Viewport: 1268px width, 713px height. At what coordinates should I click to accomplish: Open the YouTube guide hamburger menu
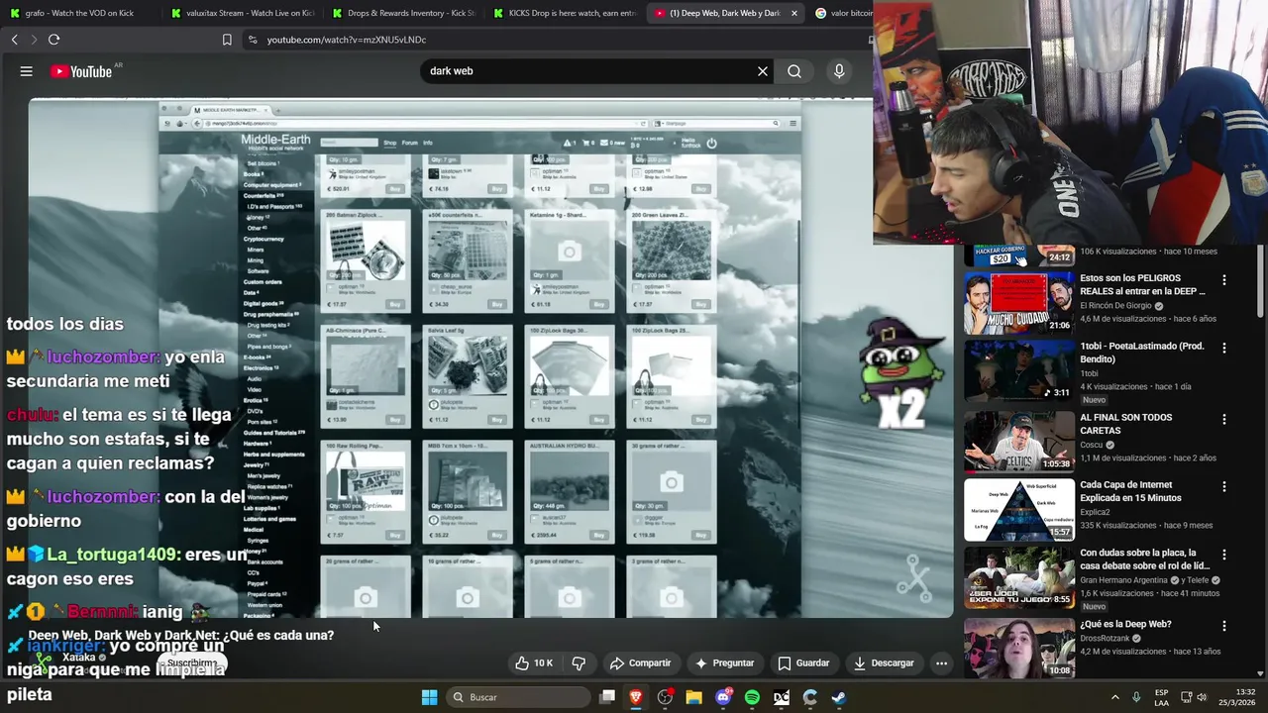coord(27,71)
